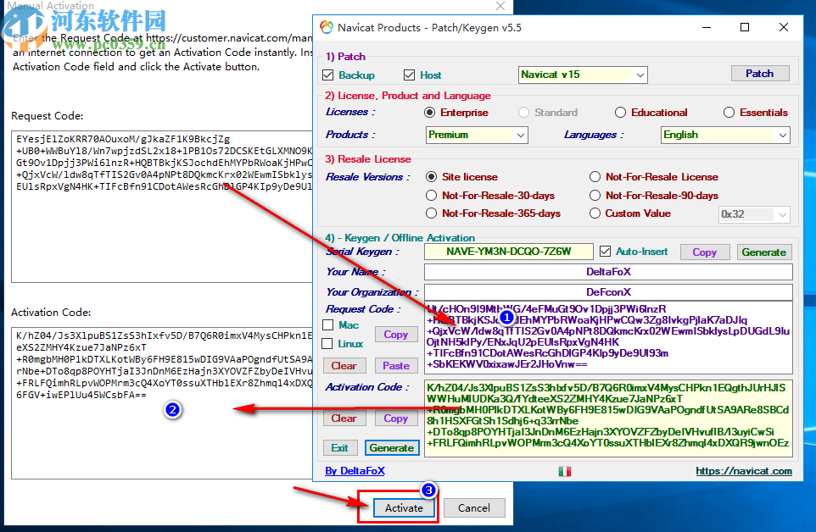Click the keygen Request Code text box
Screen dimensions: 816x532
click(x=608, y=337)
